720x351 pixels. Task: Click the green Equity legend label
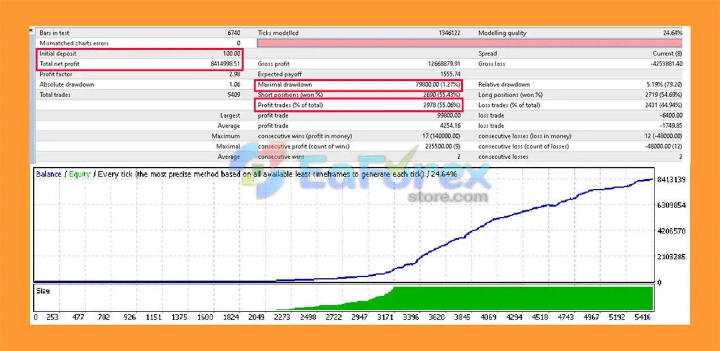coord(79,174)
